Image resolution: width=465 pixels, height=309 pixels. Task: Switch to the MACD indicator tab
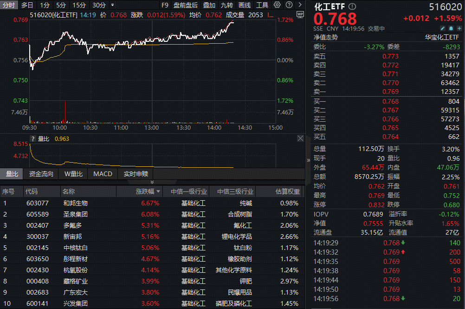click(103, 174)
